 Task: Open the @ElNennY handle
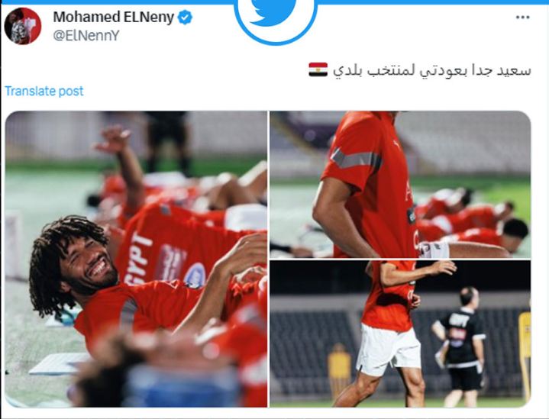point(86,36)
